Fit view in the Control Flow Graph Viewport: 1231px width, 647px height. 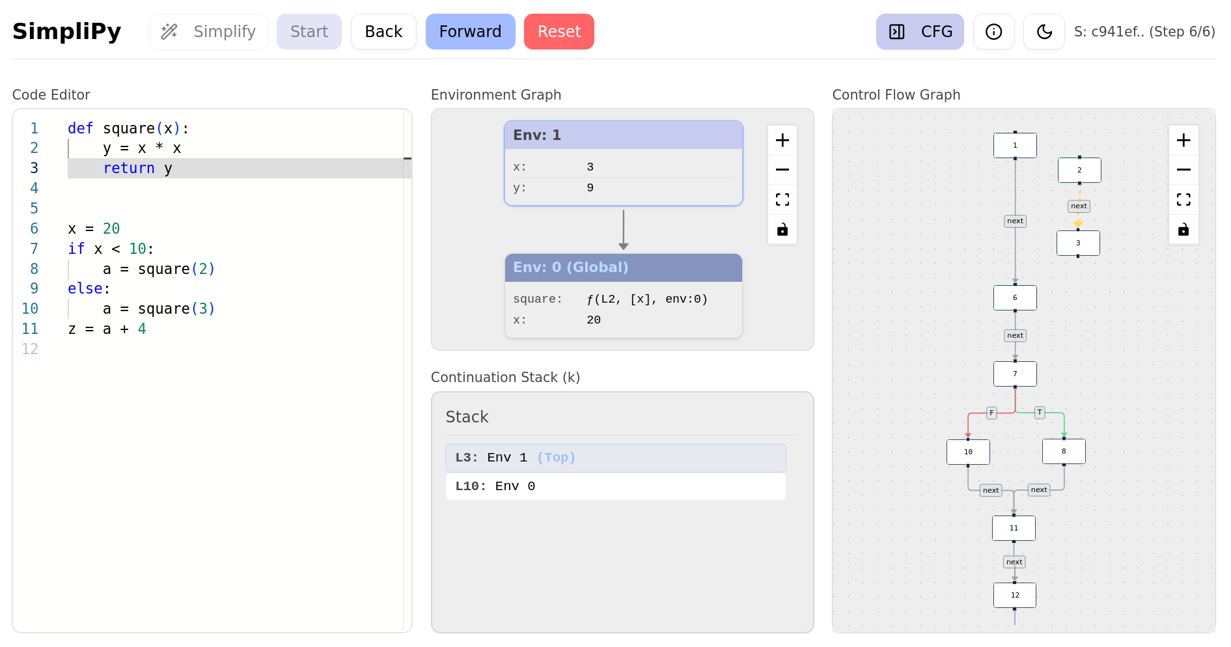click(1183, 200)
